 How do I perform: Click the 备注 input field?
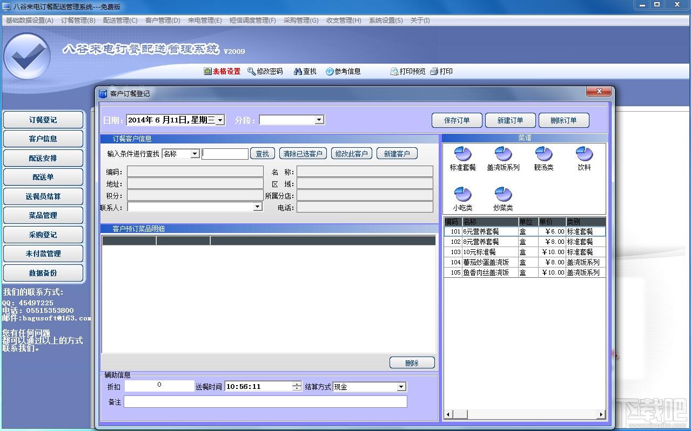coord(265,402)
